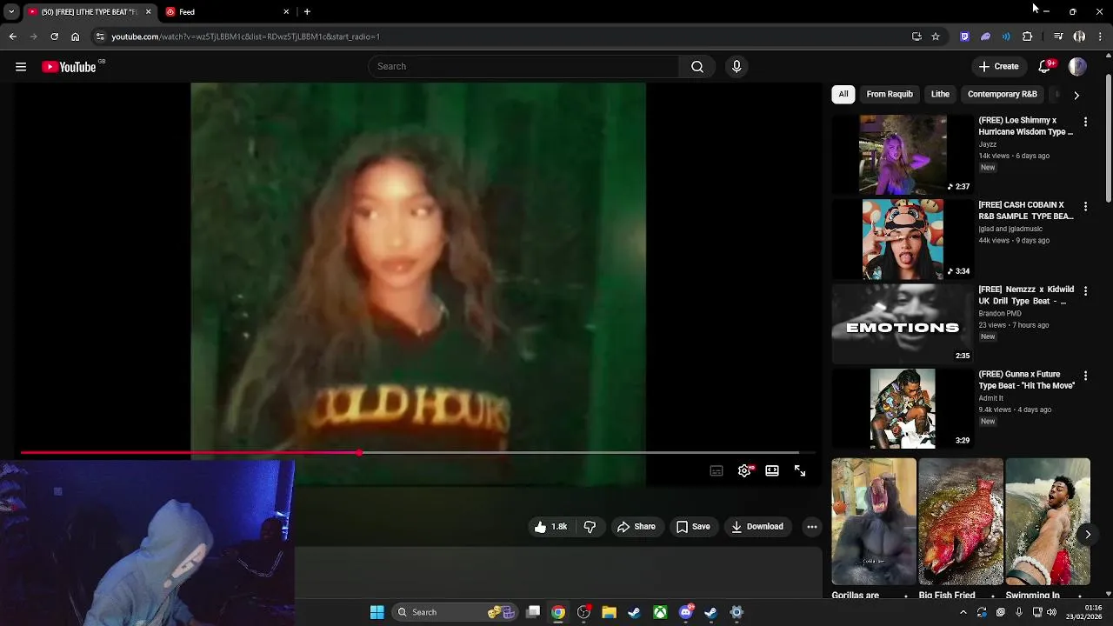Like the video with thumbs up
This screenshot has width=1113, height=626.
pos(550,527)
